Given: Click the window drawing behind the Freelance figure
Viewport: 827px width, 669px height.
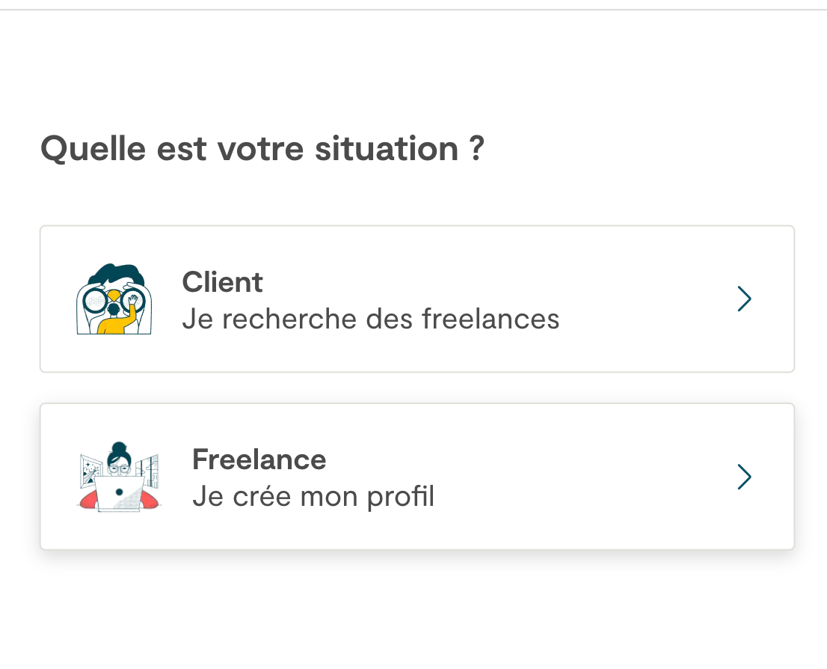Looking at the screenshot, I should (x=90, y=468).
